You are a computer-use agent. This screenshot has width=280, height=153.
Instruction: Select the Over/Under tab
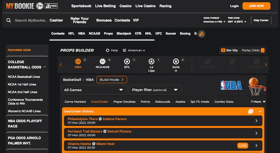tap(100, 102)
